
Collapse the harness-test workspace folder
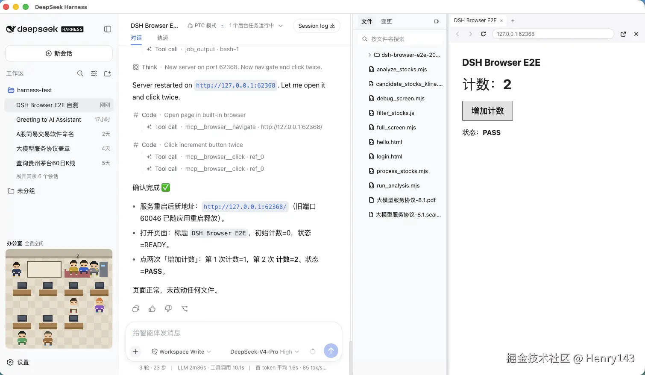pyautogui.click(x=59, y=90)
